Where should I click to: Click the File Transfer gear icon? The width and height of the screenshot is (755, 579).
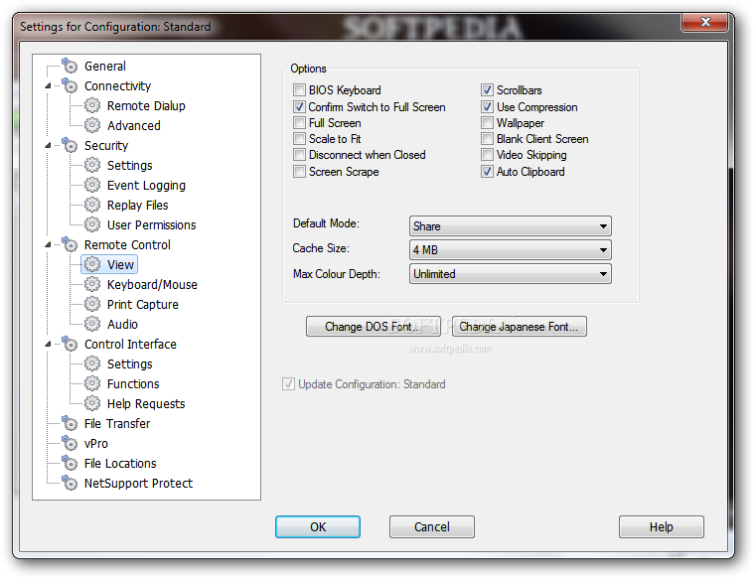[70, 423]
